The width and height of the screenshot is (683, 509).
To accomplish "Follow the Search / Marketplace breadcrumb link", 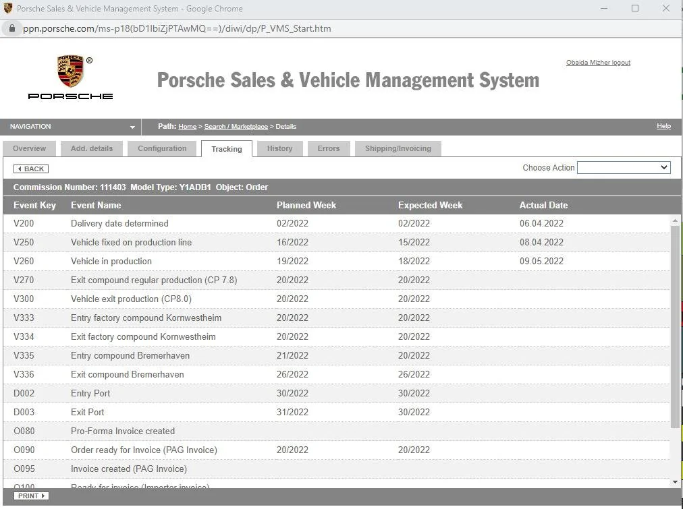I will coord(236,127).
